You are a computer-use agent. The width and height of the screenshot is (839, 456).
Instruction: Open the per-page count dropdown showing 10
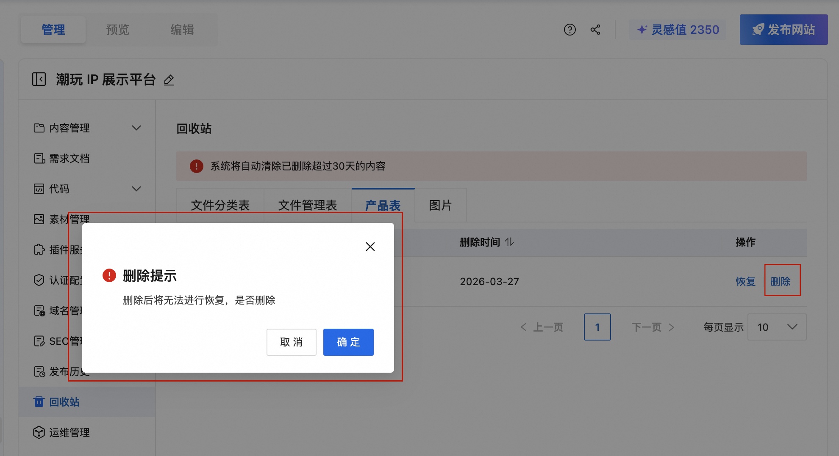777,327
